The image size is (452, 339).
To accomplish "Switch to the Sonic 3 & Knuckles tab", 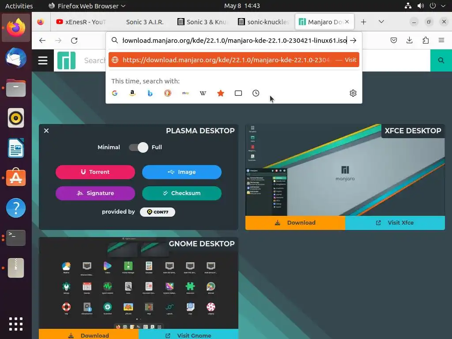I will click(x=203, y=22).
